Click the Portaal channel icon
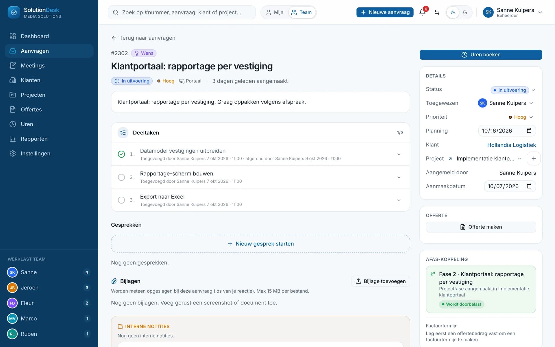The width and height of the screenshot is (555, 347). click(x=182, y=81)
